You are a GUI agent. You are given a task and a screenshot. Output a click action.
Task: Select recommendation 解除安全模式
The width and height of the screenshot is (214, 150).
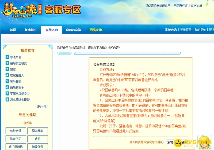[18, 63]
